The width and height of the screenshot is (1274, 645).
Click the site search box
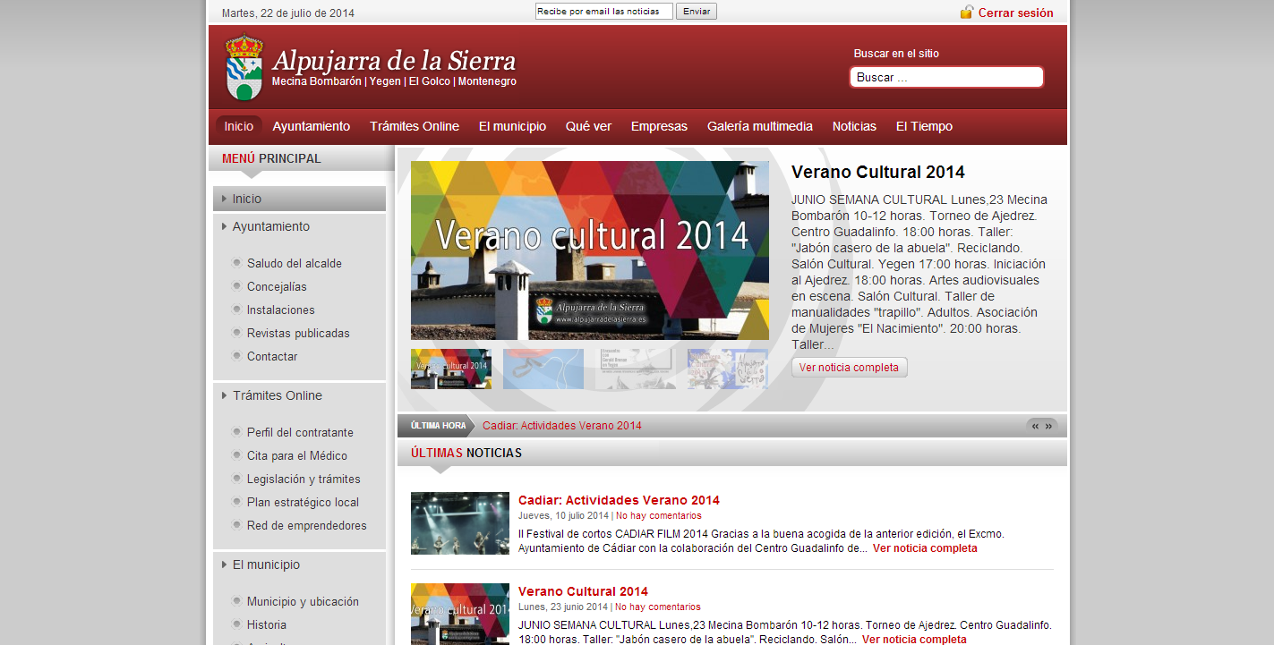946,77
